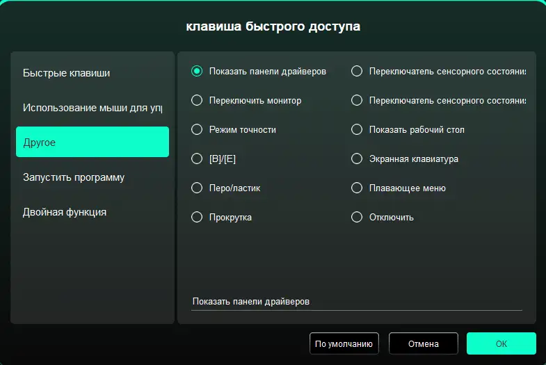Select the Плавающее меню radio button
This screenshot has height=365, width=546.
[x=357, y=188]
